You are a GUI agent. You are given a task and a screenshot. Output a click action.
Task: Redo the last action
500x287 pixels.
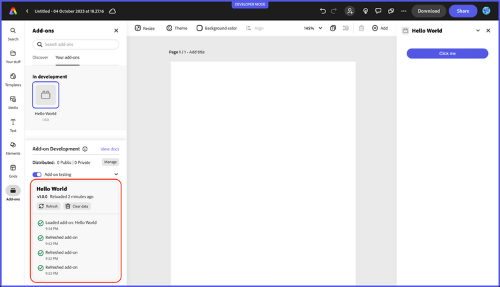(333, 11)
